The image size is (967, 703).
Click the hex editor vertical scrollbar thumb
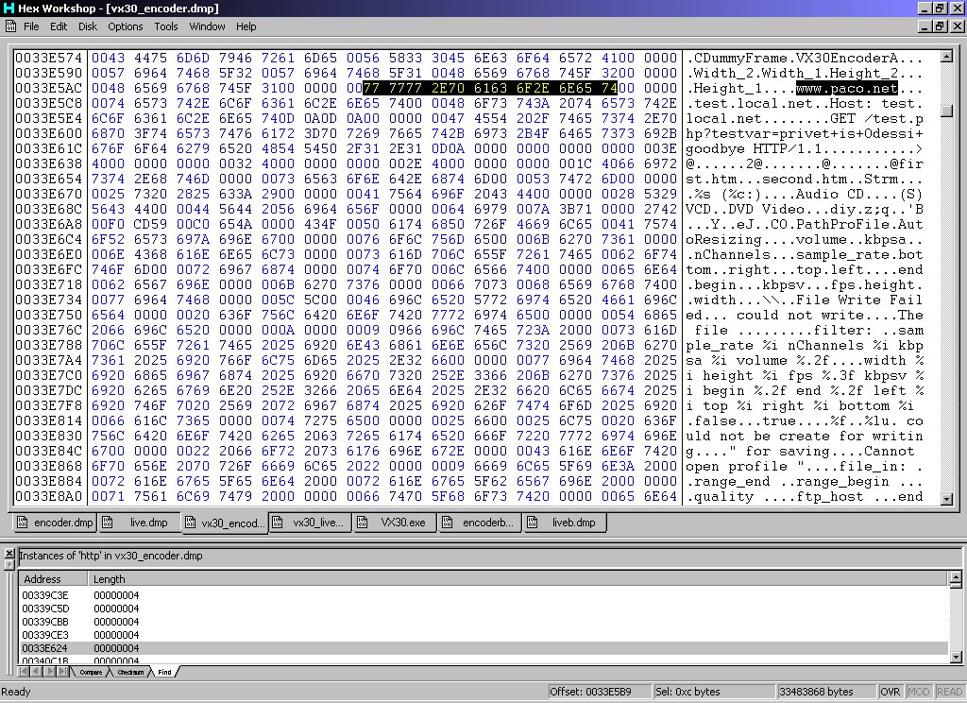point(946,111)
